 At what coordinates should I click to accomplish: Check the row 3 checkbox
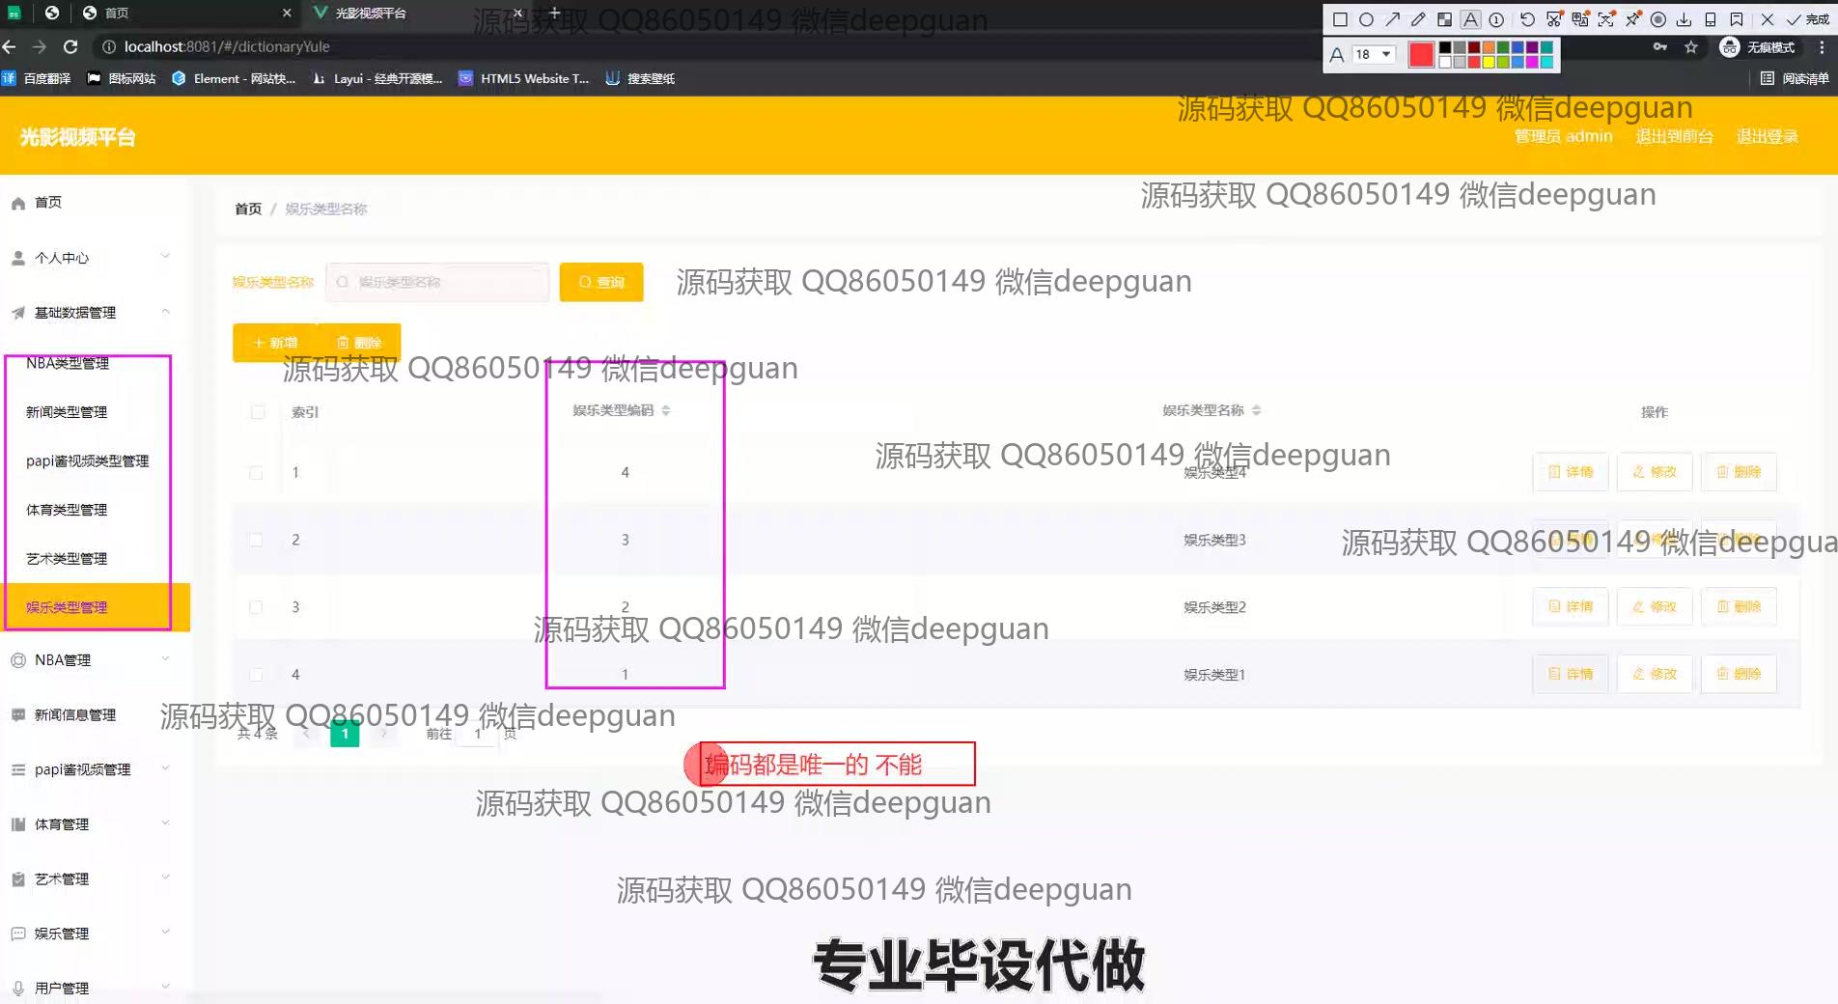256,607
